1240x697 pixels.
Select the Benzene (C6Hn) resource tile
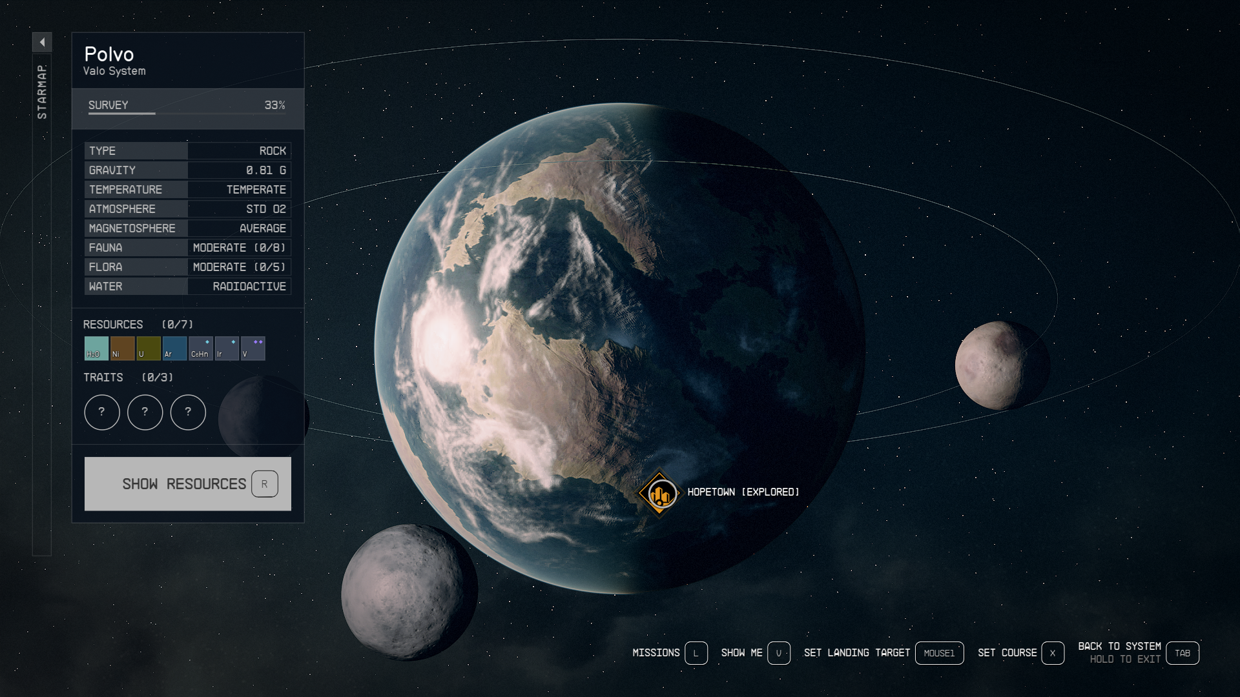(x=200, y=348)
